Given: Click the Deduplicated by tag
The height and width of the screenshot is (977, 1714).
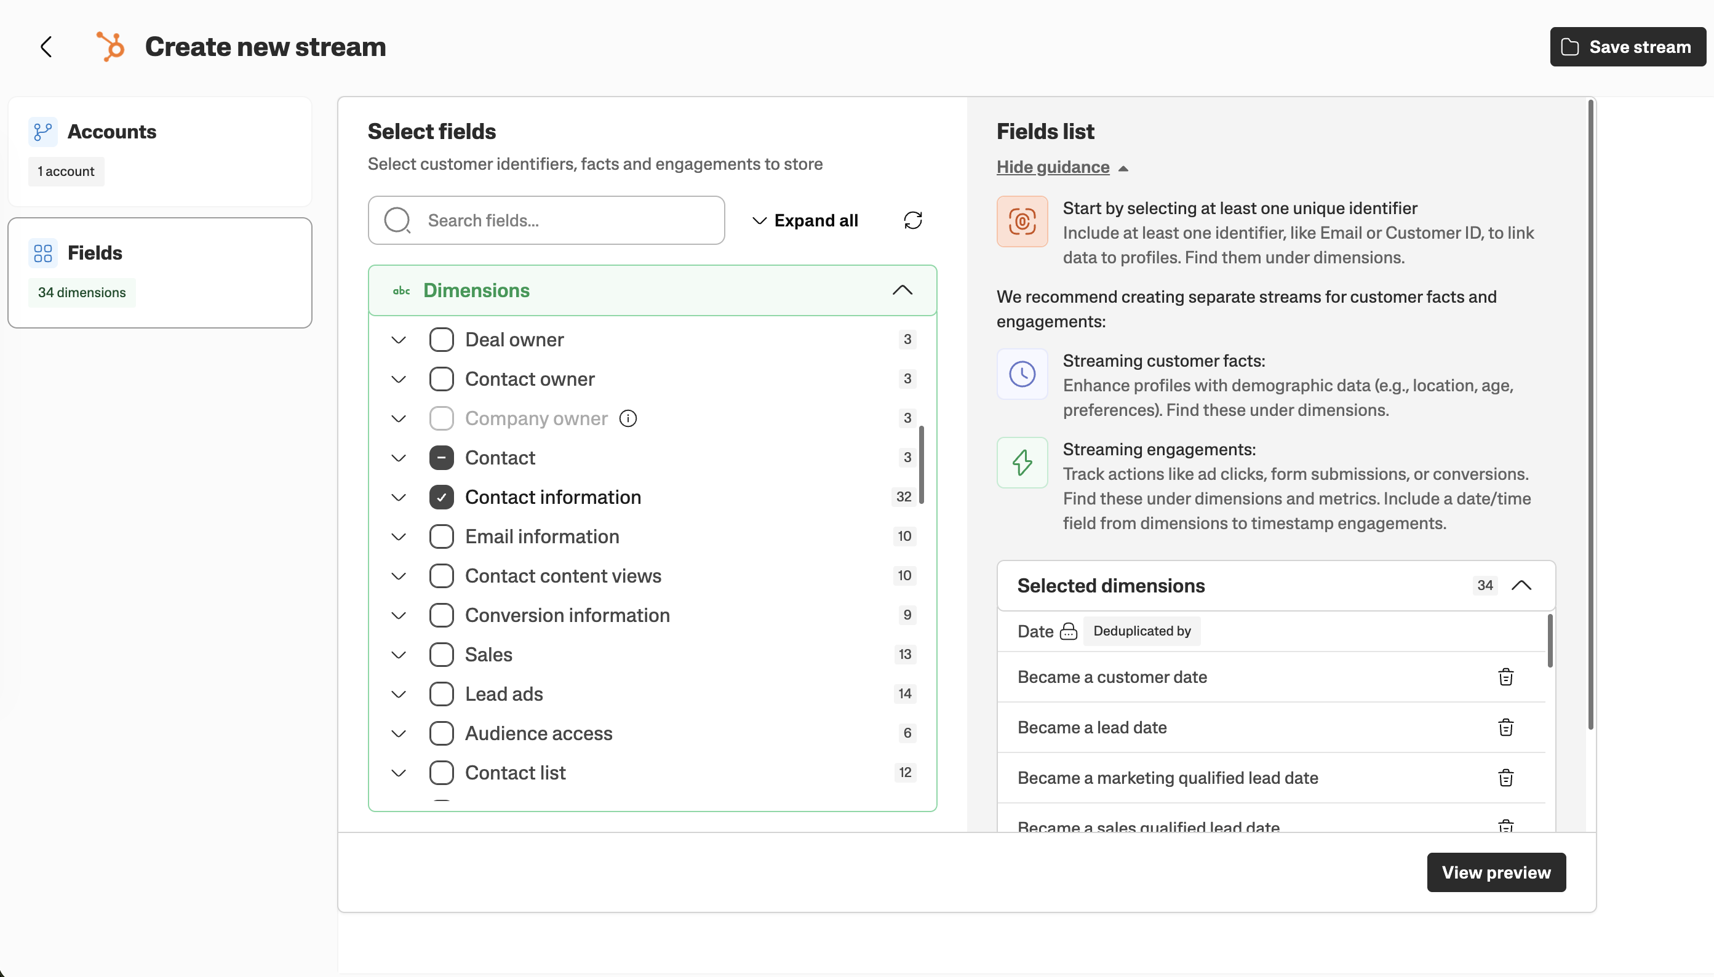Looking at the screenshot, I should point(1142,631).
